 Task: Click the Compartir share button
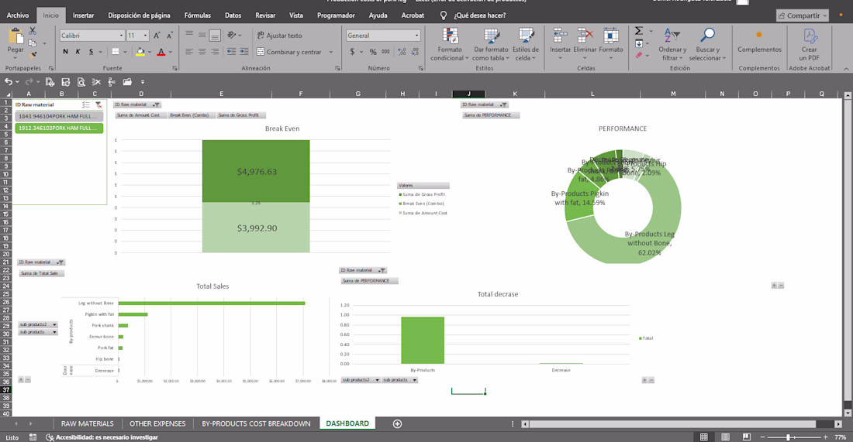802,15
